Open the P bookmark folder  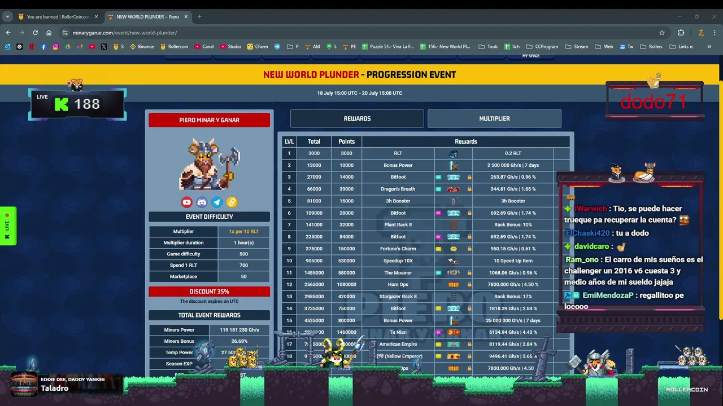point(293,47)
